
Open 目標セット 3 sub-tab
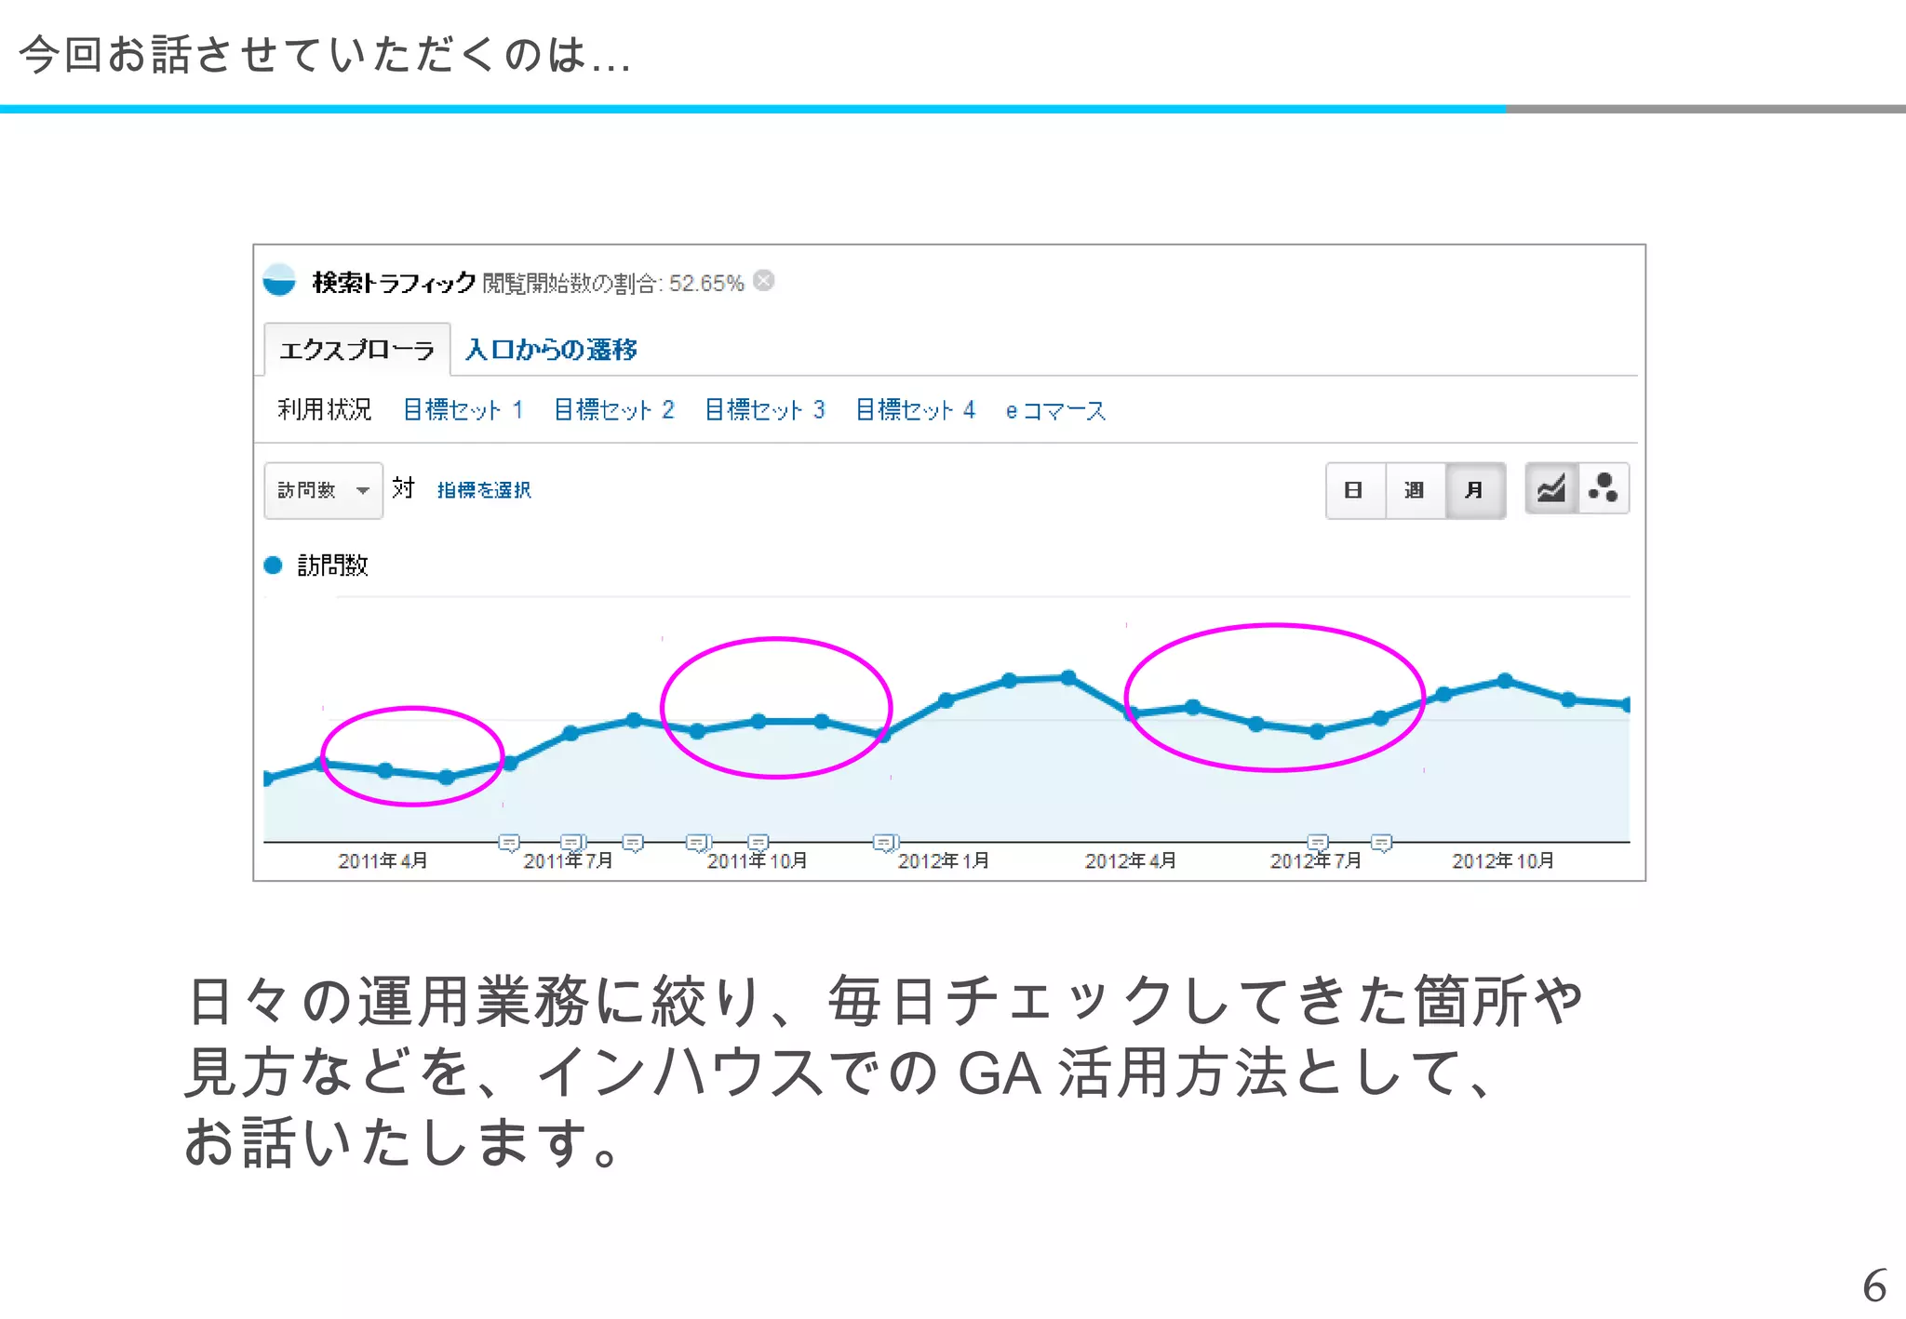tap(765, 409)
